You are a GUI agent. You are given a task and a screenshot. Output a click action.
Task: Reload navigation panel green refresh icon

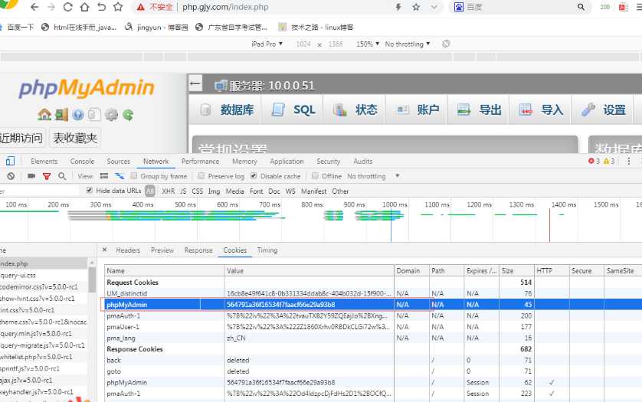tap(128, 115)
